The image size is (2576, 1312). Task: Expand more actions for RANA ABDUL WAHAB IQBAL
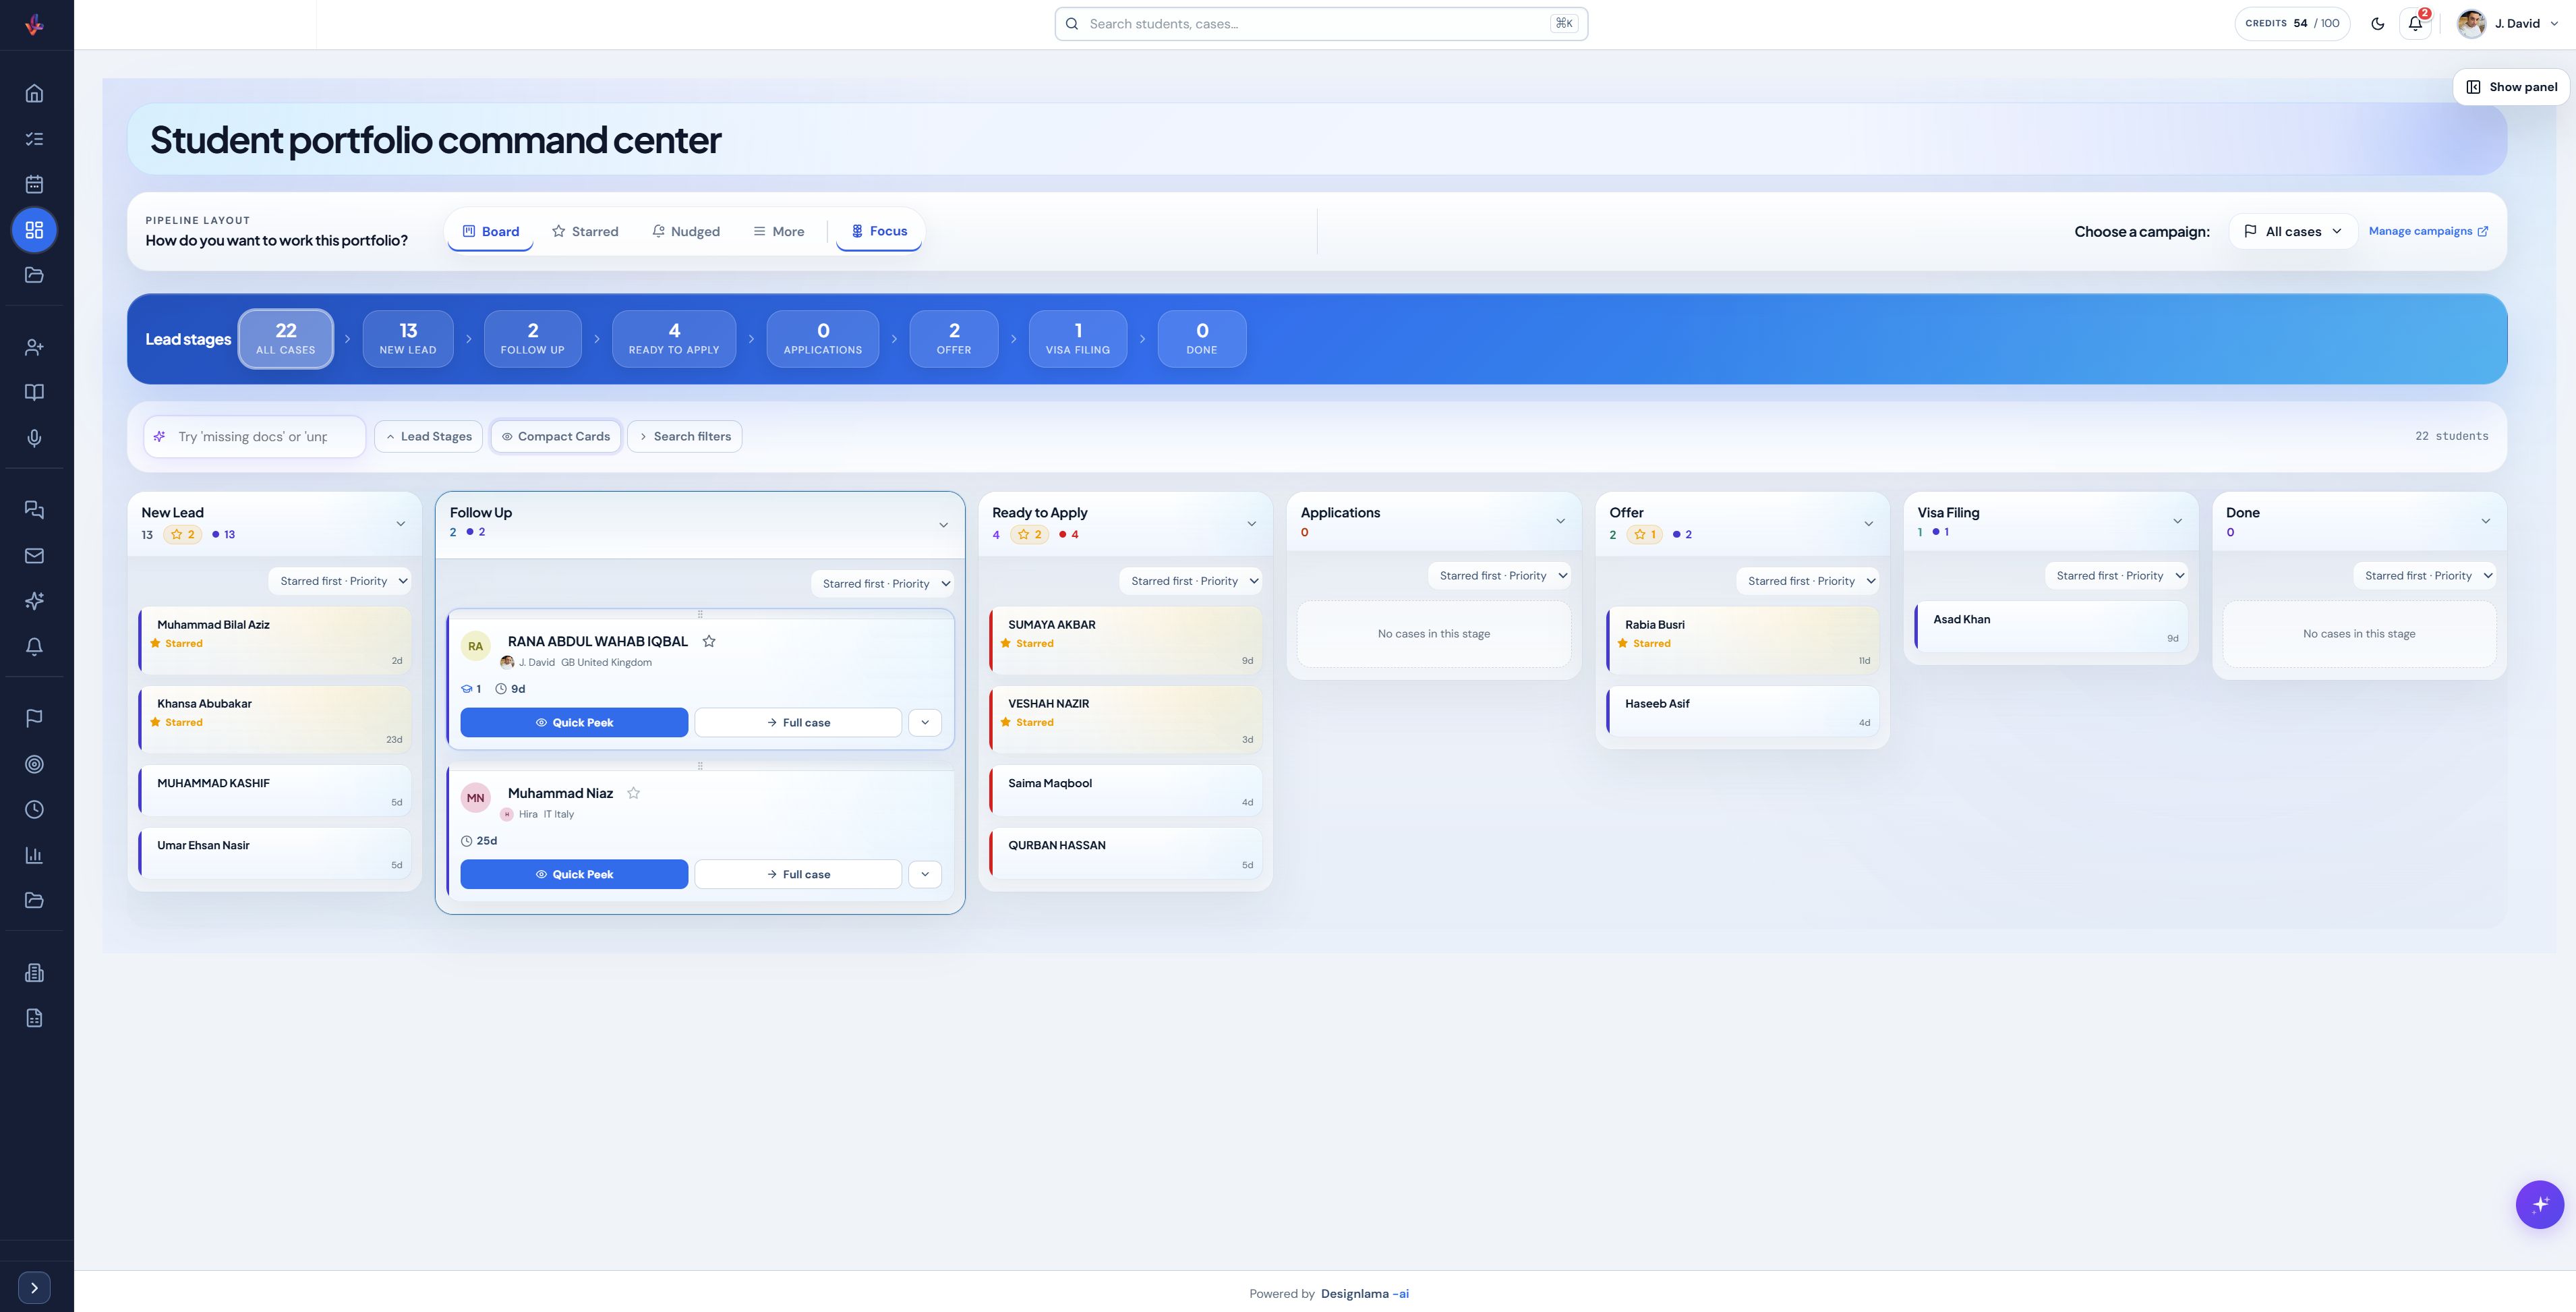tap(925, 722)
